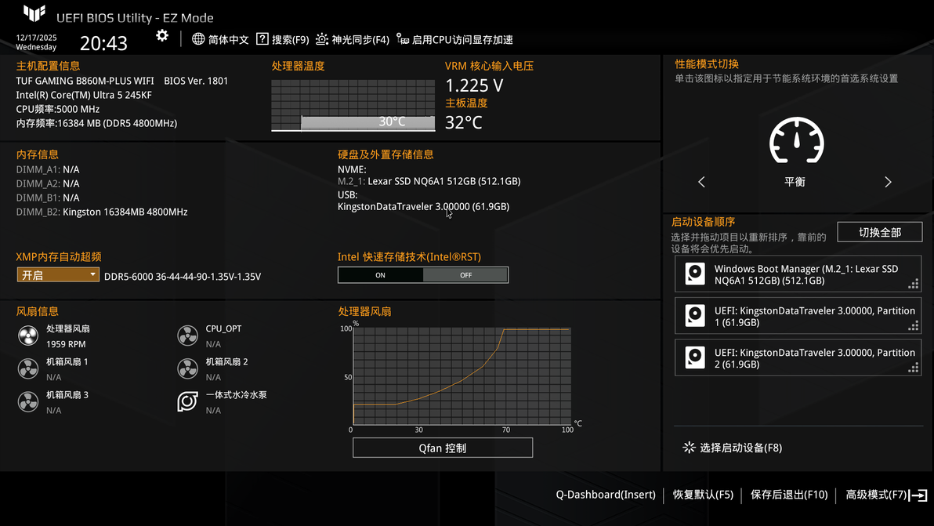Image resolution: width=934 pixels, height=526 pixels.
Task: Select next performance mode with right arrow
Action: click(x=888, y=183)
